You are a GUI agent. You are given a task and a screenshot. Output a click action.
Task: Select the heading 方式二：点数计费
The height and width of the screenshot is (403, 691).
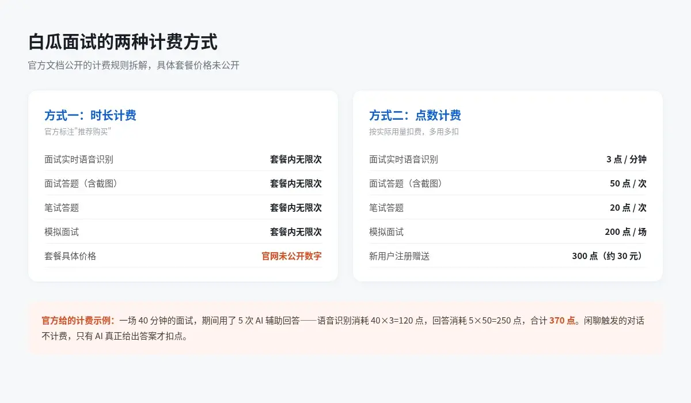(x=415, y=115)
